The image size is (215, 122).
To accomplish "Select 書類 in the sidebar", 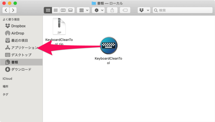I will pyautogui.click(x=21, y=62).
